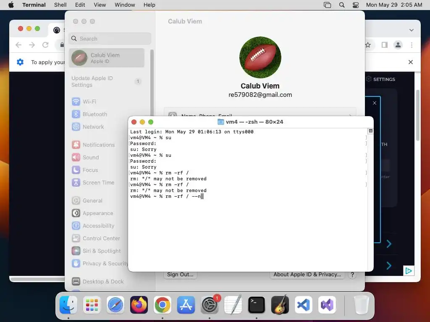Open Chrome three-dot menu
The width and height of the screenshot is (430, 322).
coord(412,45)
